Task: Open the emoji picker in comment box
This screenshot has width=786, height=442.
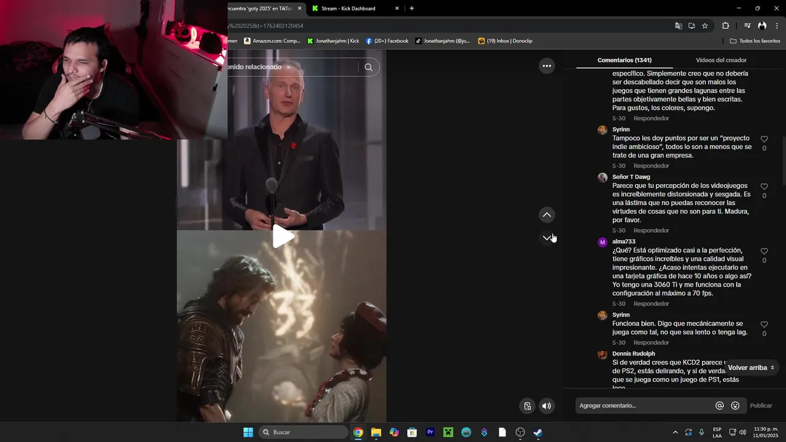Action: click(x=735, y=406)
